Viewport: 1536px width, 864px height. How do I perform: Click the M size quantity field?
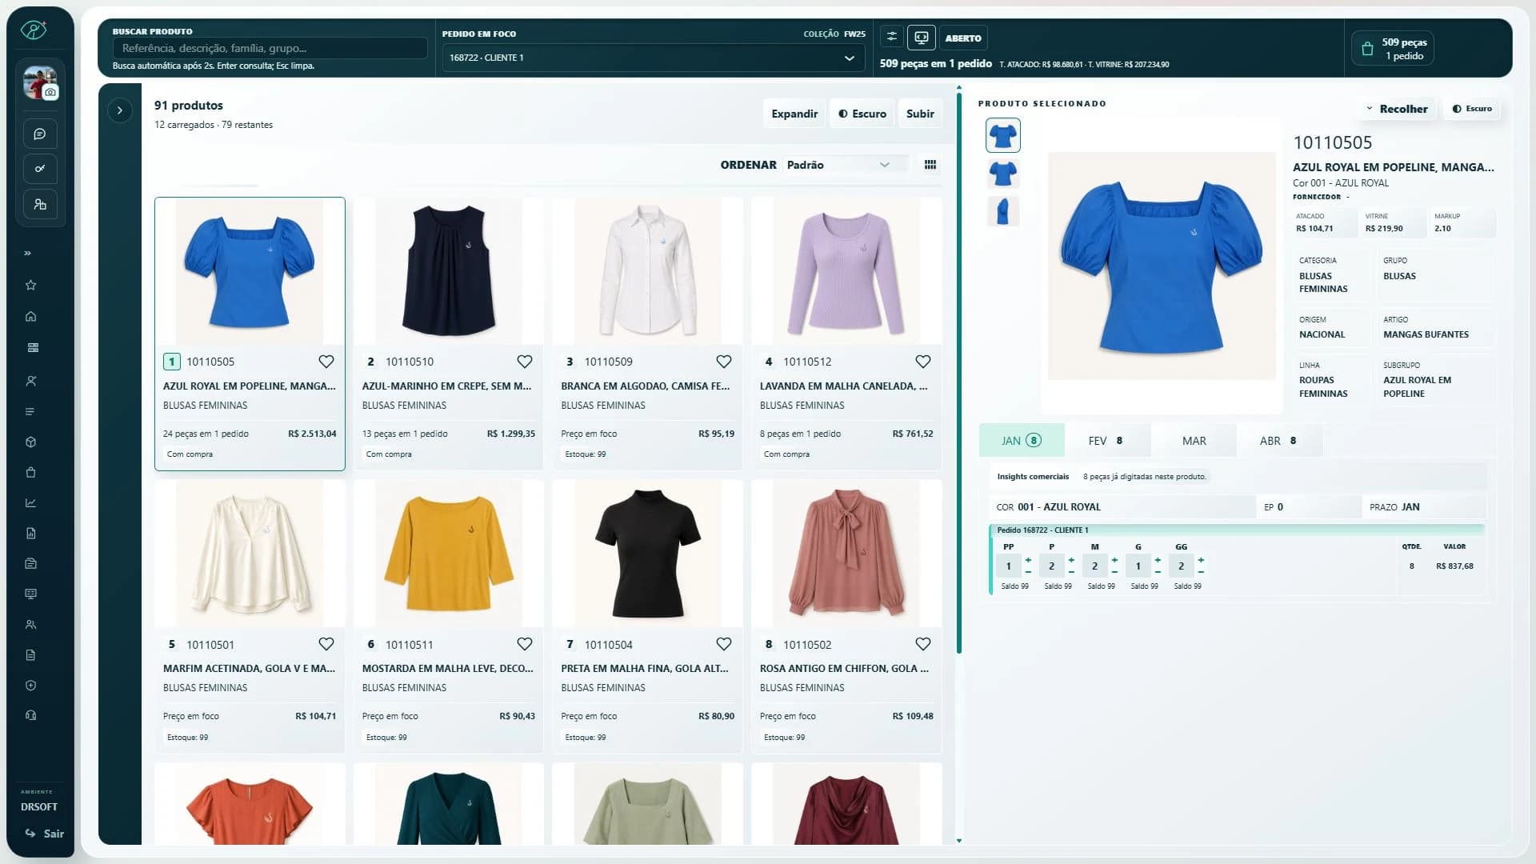1094,566
